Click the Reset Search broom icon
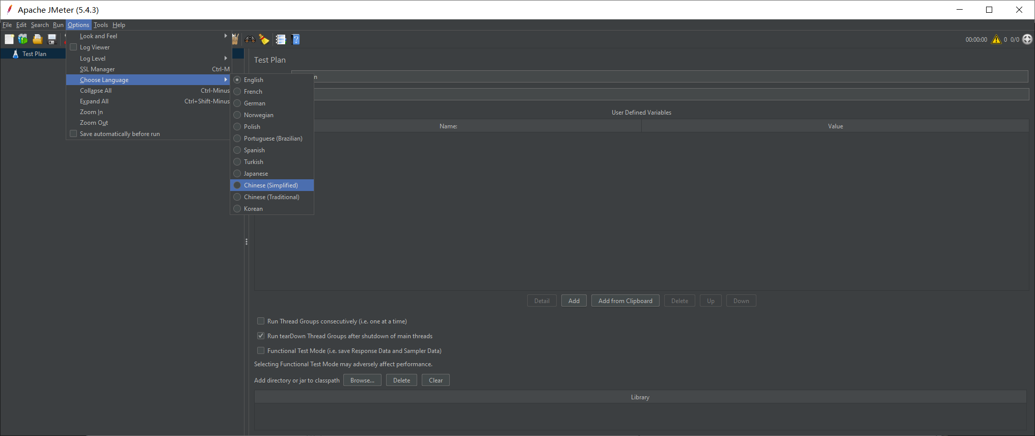 tap(264, 39)
